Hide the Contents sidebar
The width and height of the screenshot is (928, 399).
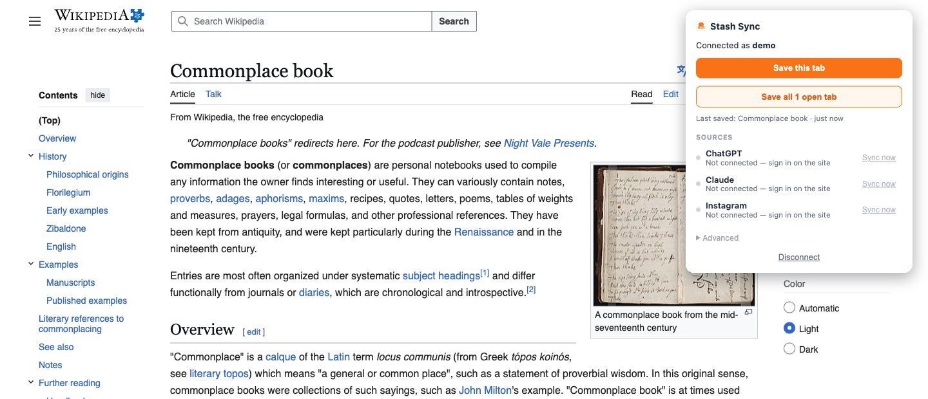point(97,95)
